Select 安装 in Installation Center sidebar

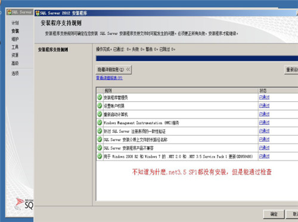(15, 31)
